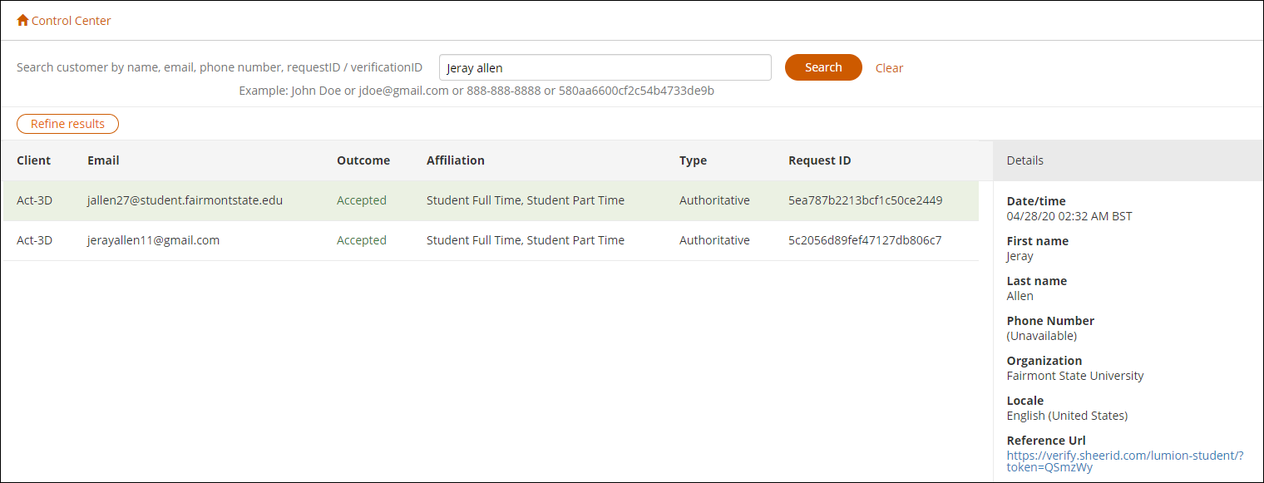Click the Details panel header

tap(1025, 160)
